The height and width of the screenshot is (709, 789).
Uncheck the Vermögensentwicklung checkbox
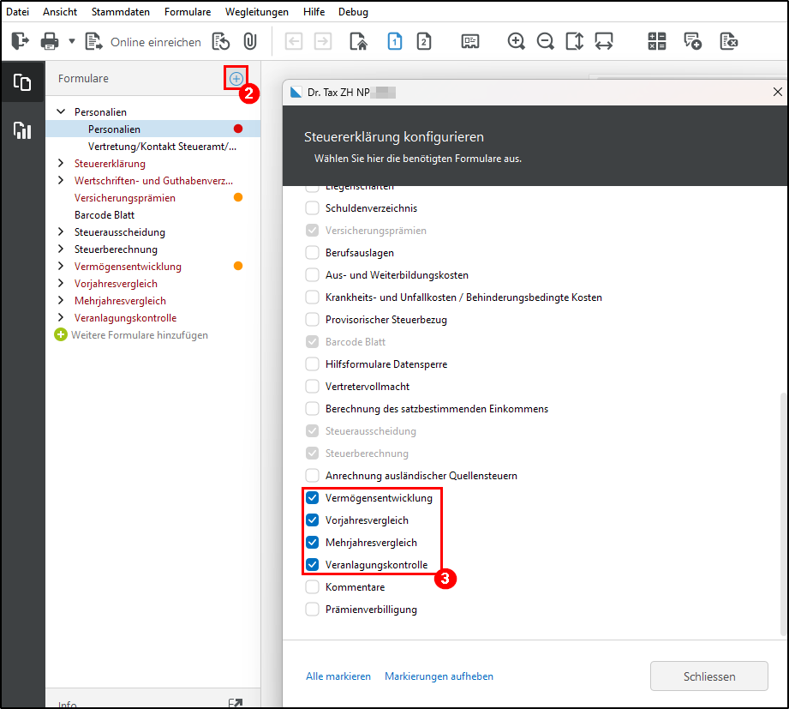coord(313,498)
